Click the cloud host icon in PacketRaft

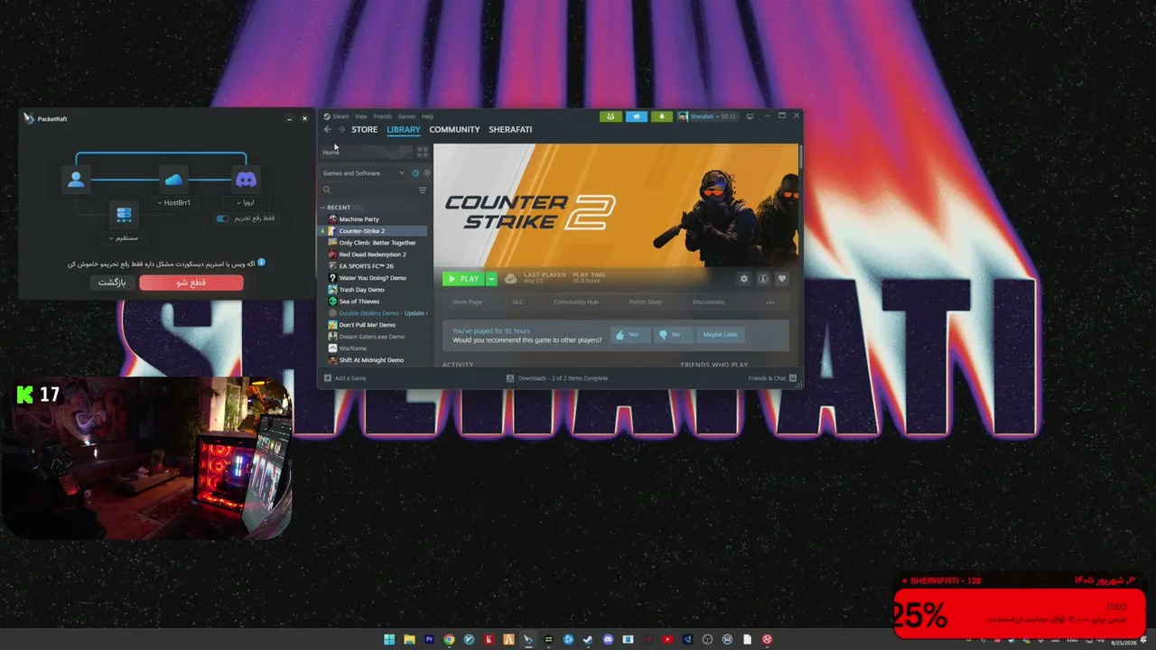[174, 180]
